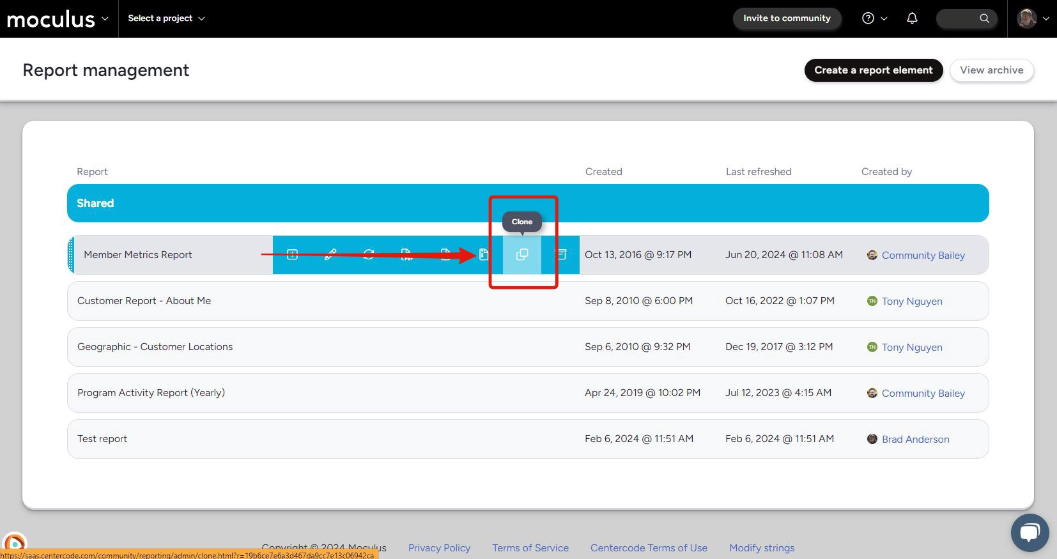Open the help question mark dropdown
This screenshot has width=1057, height=559.
tap(874, 19)
